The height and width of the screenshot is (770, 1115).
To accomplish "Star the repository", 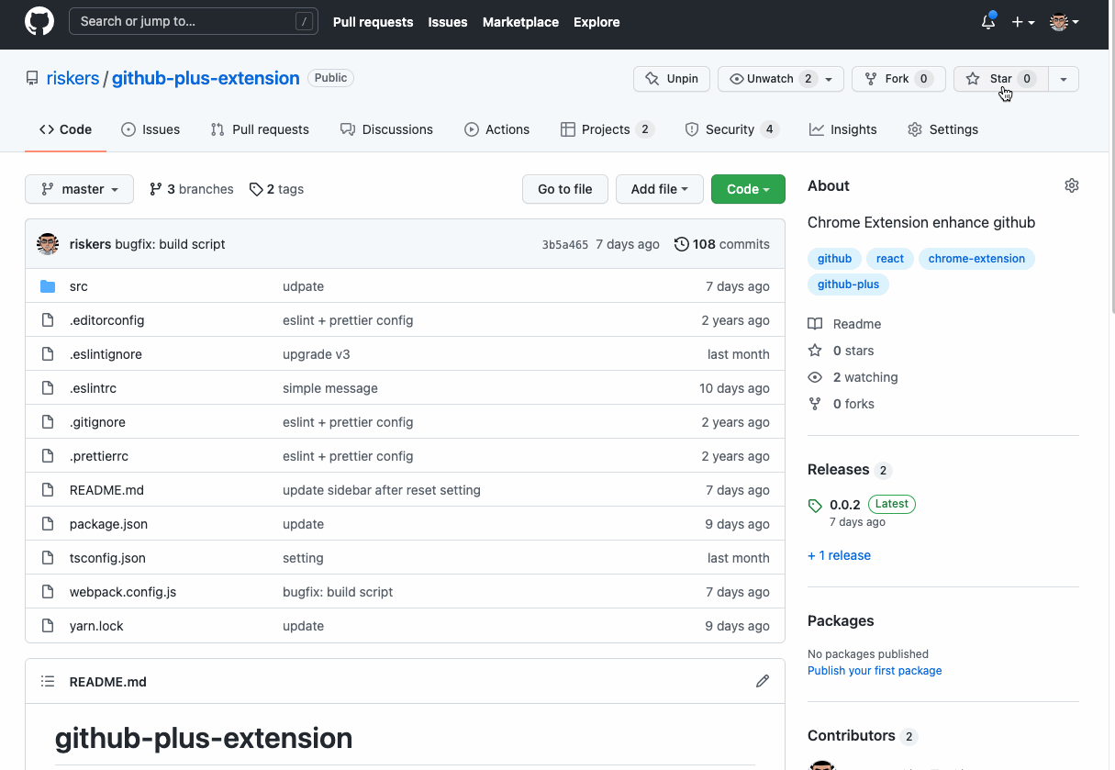I will click(x=1000, y=79).
